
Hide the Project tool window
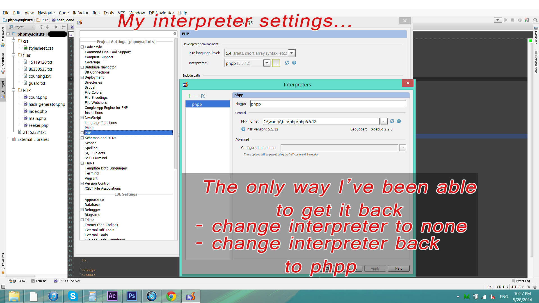(x=64, y=27)
